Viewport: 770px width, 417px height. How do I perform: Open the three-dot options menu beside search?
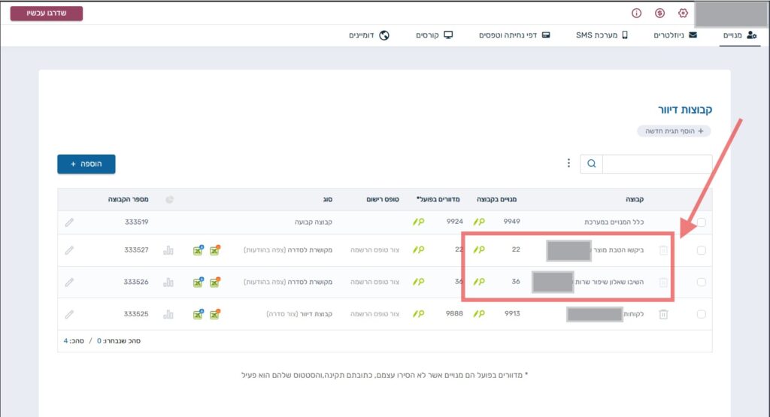coord(568,164)
